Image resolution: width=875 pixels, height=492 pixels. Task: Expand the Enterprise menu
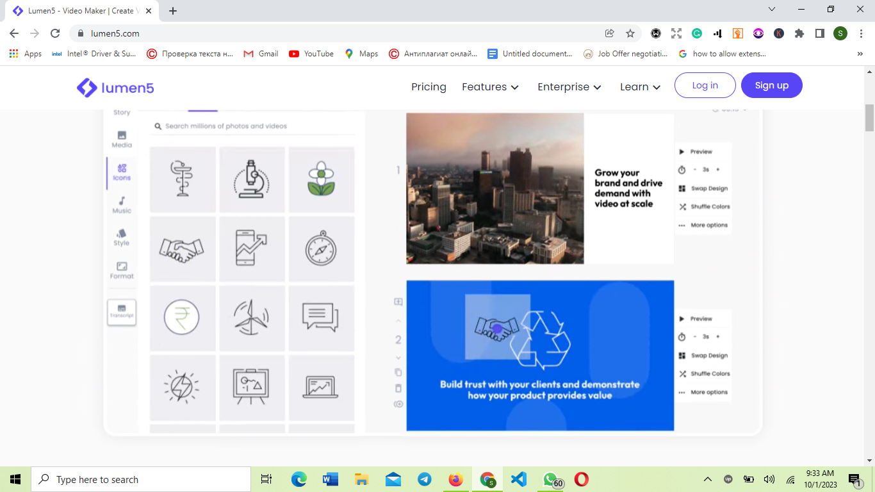point(569,87)
